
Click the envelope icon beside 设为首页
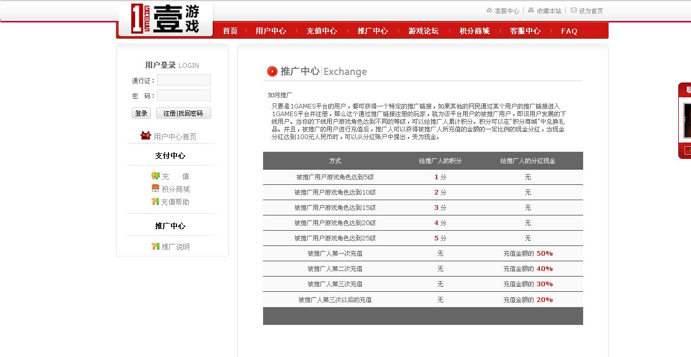(x=573, y=10)
